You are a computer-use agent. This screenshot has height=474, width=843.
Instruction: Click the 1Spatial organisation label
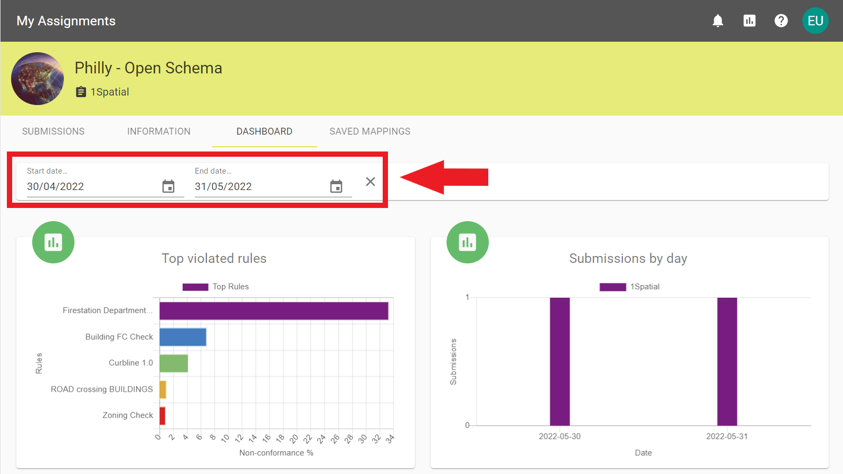[110, 92]
